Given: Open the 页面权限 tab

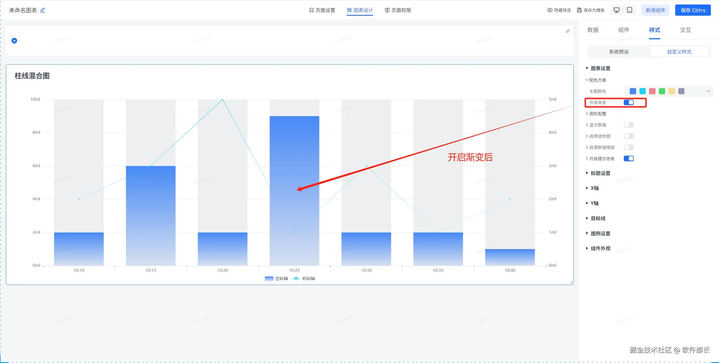Looking at the screenshot, I should click(398, 10).
